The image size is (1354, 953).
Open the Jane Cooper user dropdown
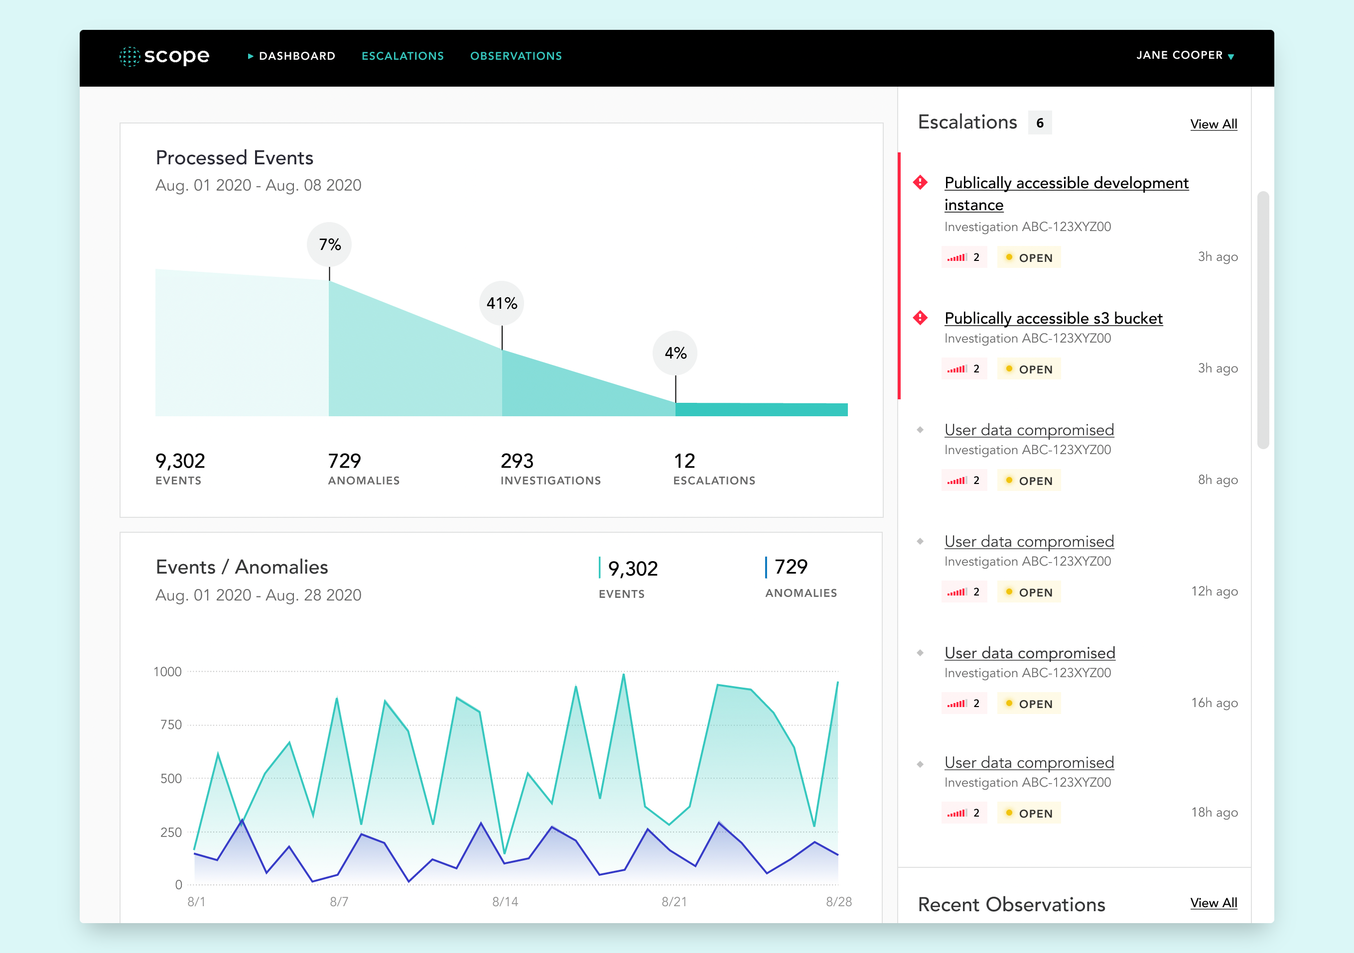[x=1180, y=55]
